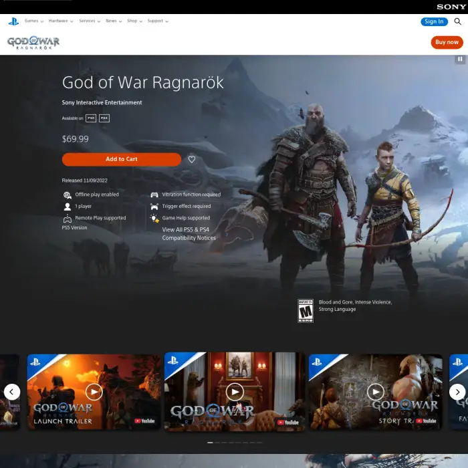The height and width of the screenshot is (468, 468).
Task: Expand the News menu
Action: [x=114, y=21]
